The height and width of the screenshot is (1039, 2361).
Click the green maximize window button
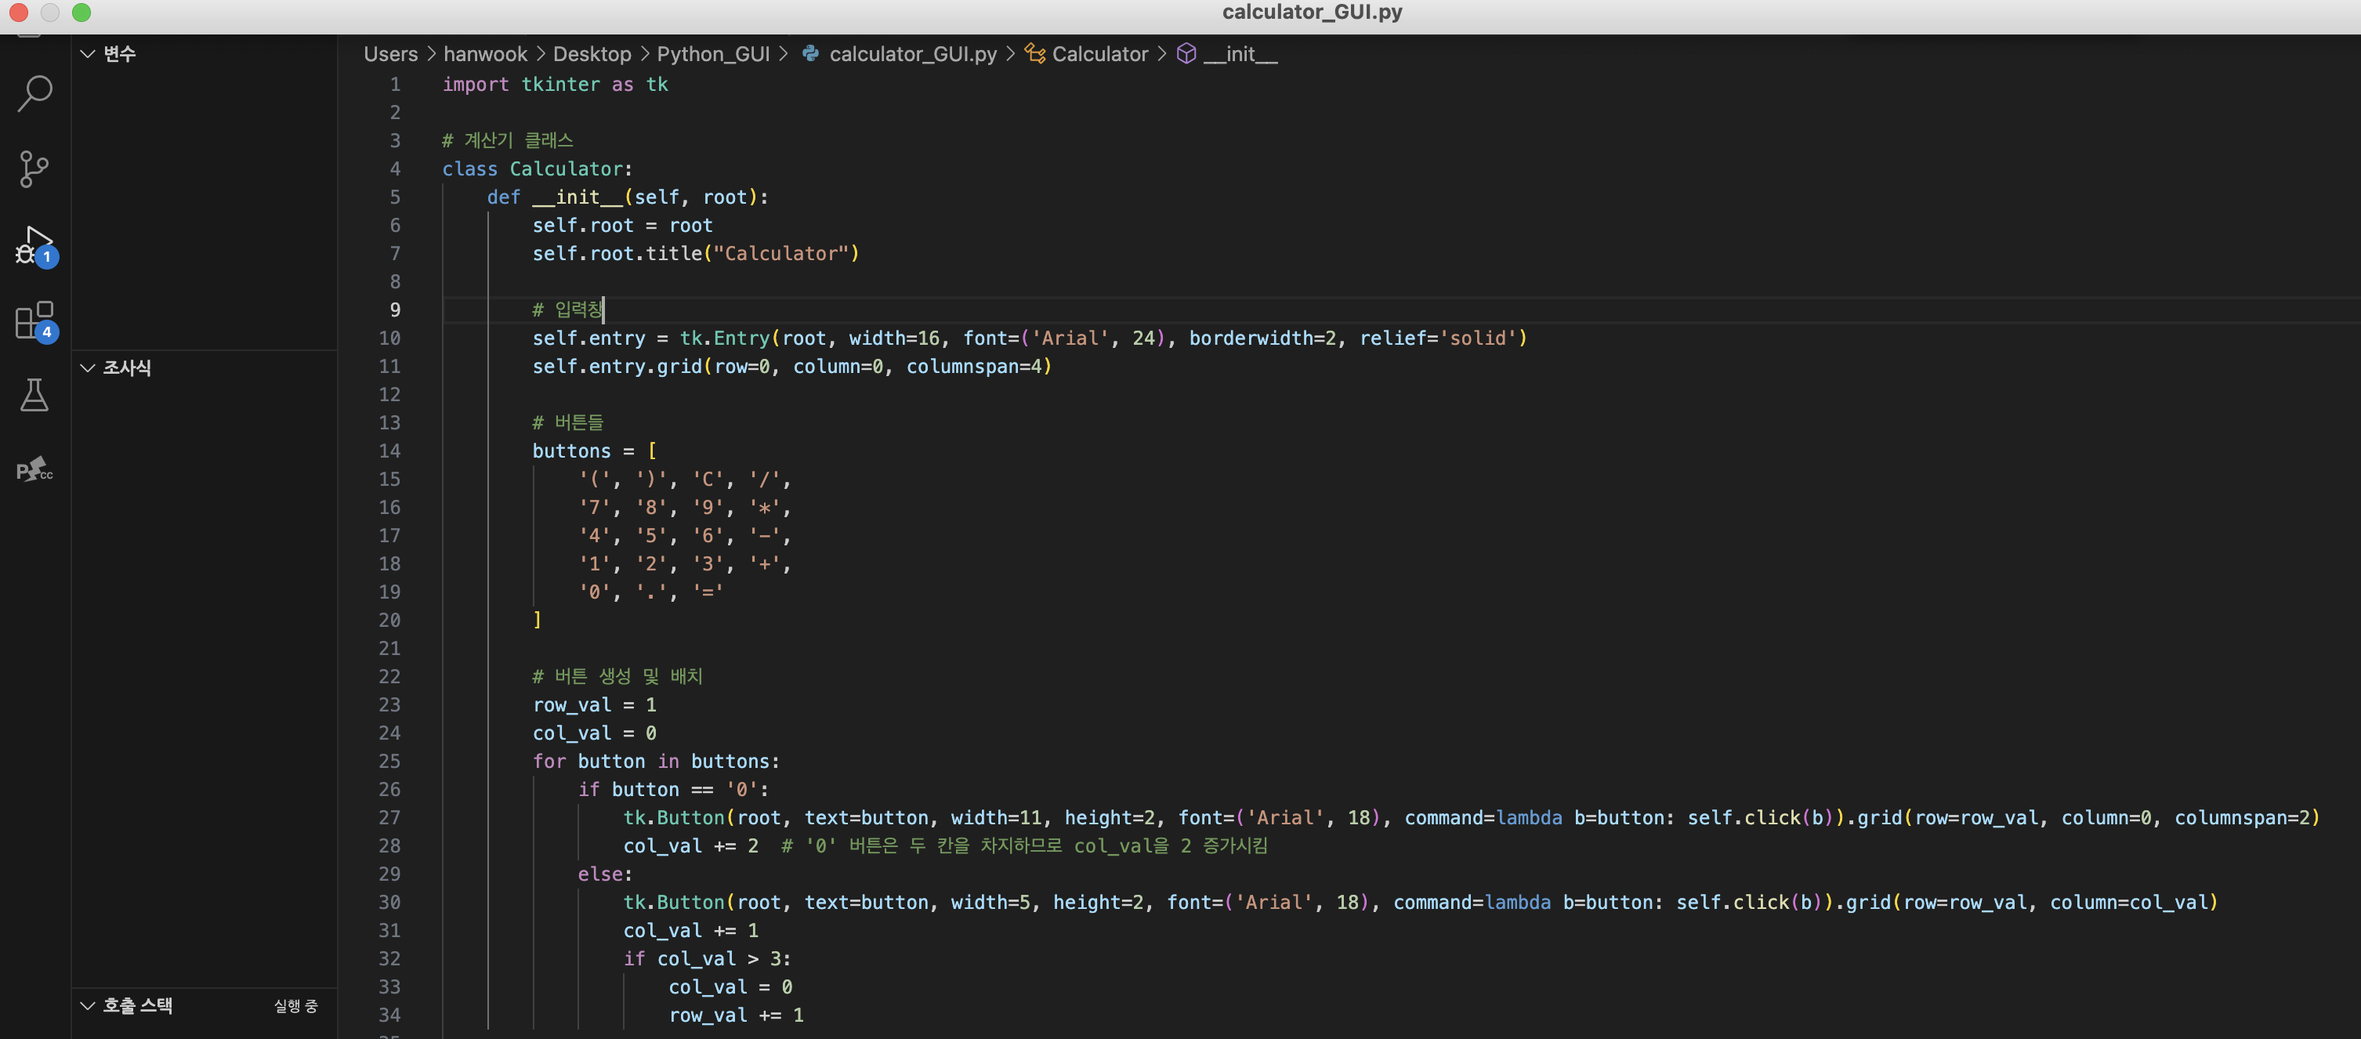[x=81, y=12]
